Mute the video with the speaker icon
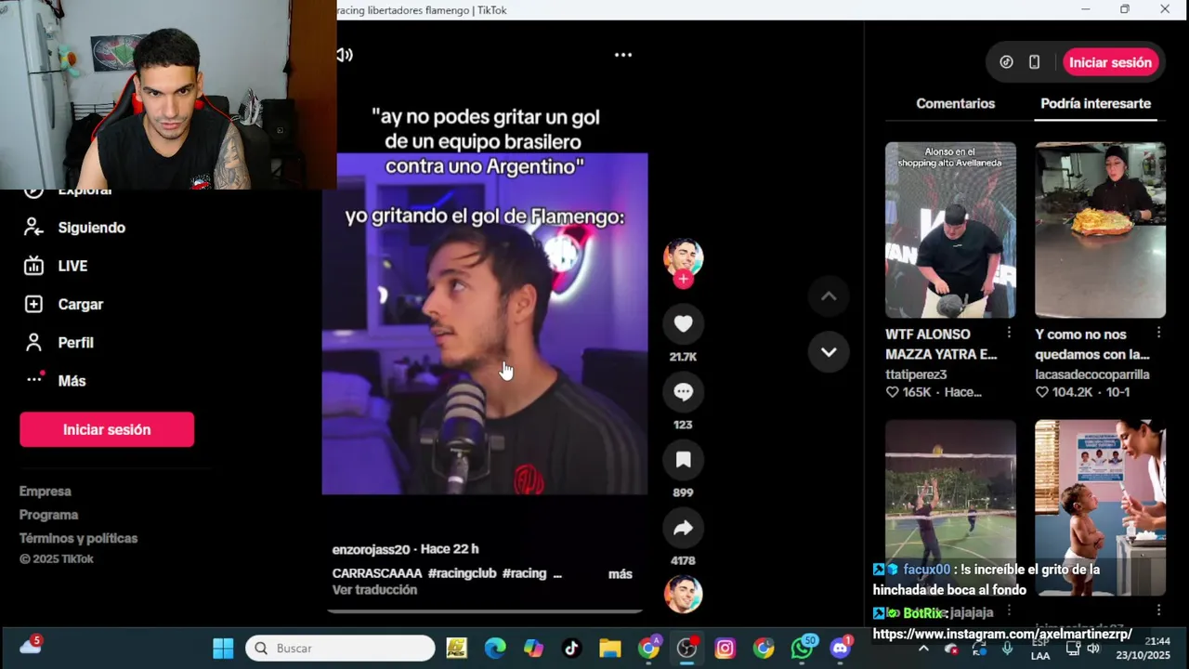 [x=345, y=55]
